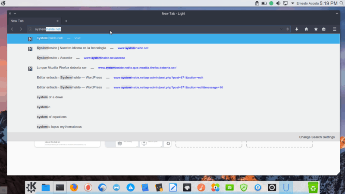This screenshot has height=194, width=345.
Task: Open the blue file manager dock icon
Action: (x=46, y=188)
